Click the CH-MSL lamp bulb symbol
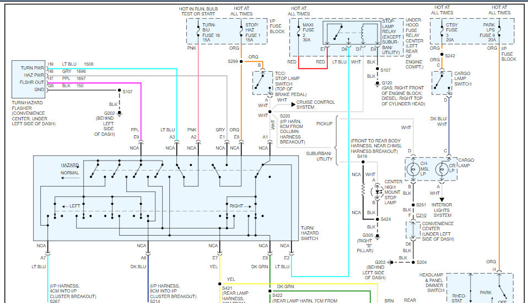 click(413, 169)
